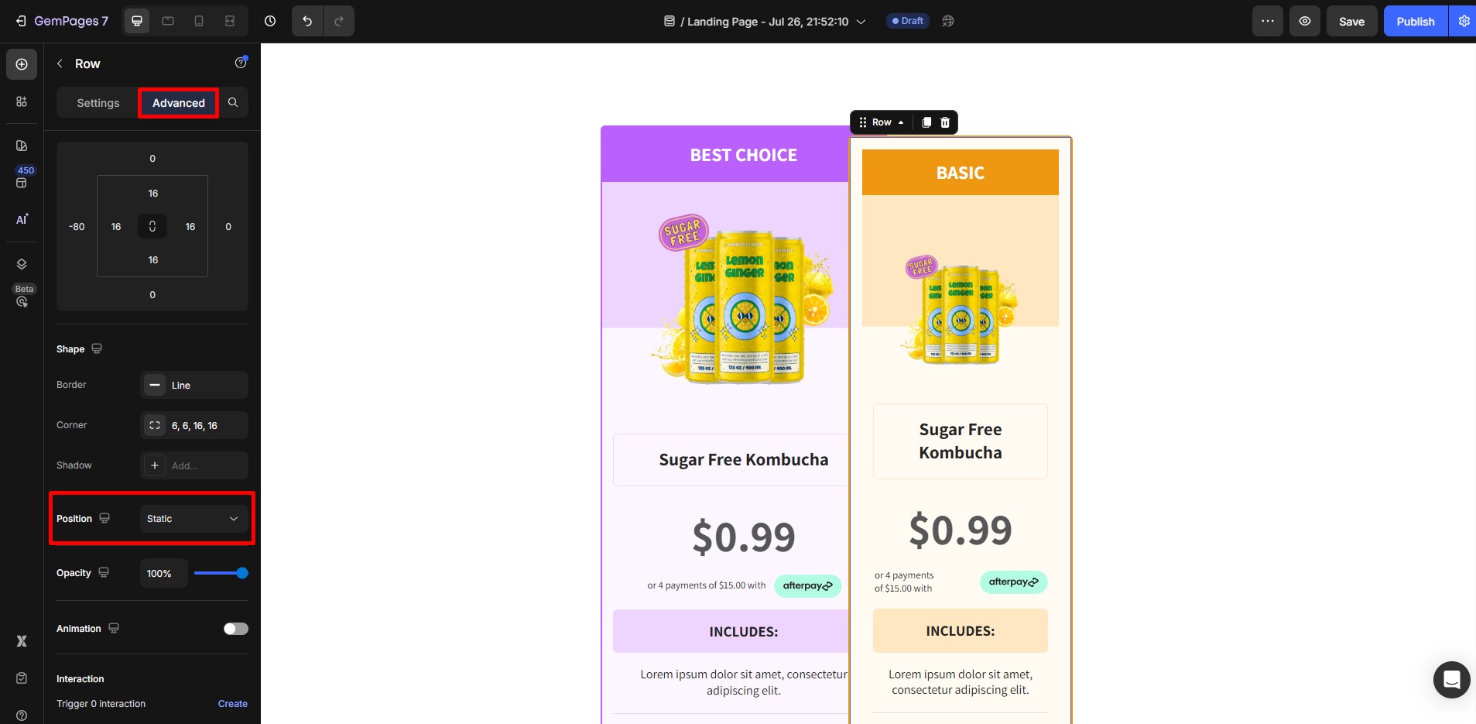Switch to the Settings tab
This screenshot has height=724, width=1476.
(98, 103)
